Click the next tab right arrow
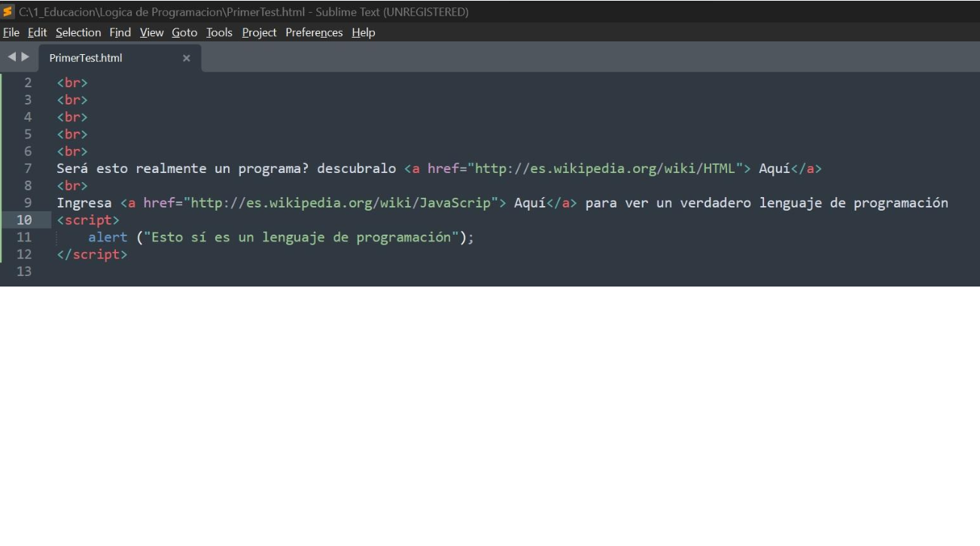 [x=26, y=57]
